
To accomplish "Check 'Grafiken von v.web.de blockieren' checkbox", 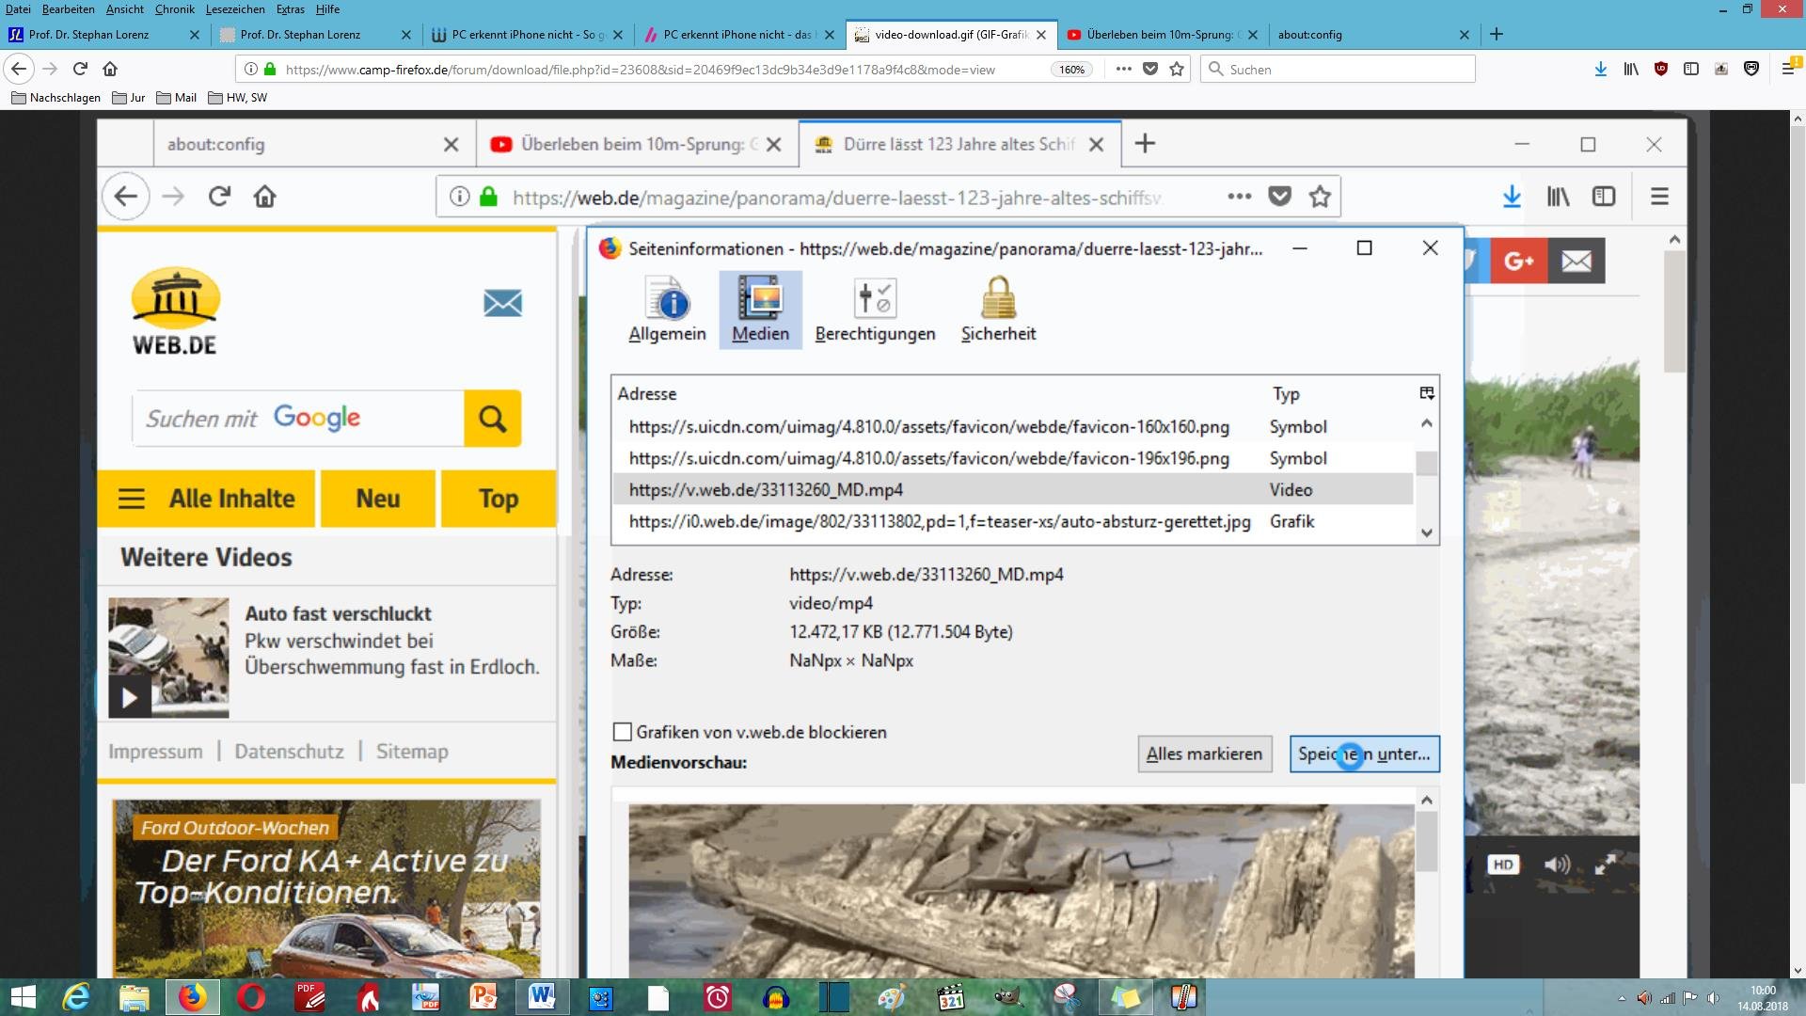I will 622,732.
